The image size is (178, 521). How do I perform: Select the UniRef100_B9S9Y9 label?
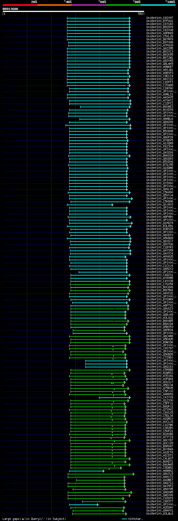(x=160, y=27)
